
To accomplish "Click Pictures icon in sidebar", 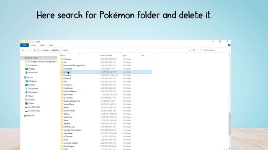I will (x=26, y=100).
